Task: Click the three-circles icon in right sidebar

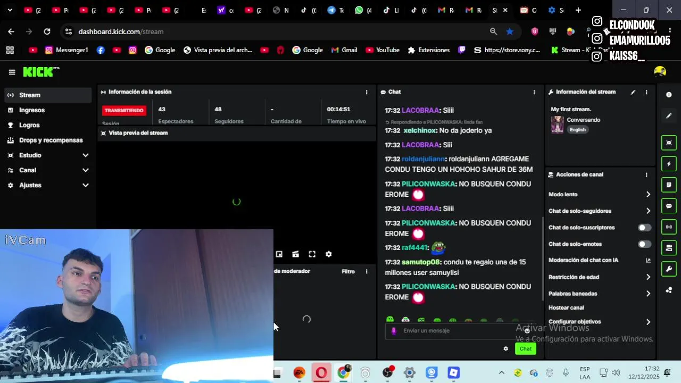Action: coord(669,290)
